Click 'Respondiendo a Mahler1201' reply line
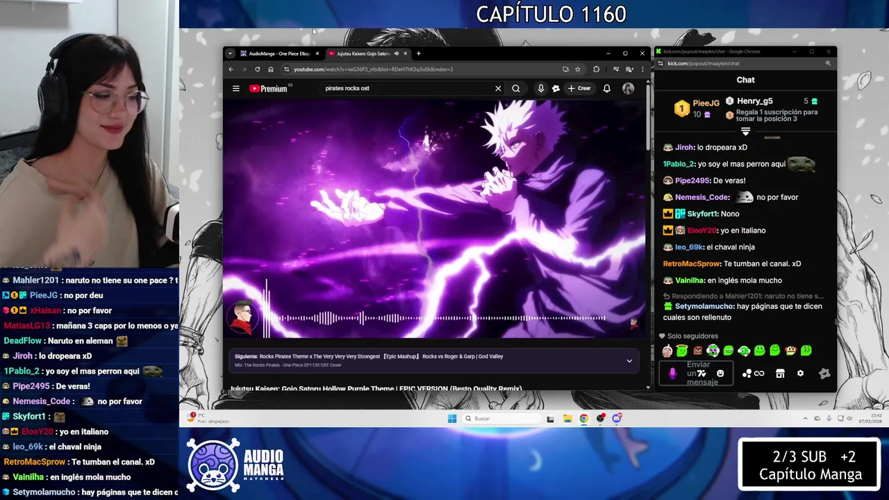The image size is (889, 500). [x=743, y=296]
